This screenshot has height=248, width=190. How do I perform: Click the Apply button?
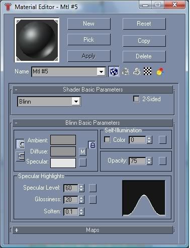tap(89, 56)
